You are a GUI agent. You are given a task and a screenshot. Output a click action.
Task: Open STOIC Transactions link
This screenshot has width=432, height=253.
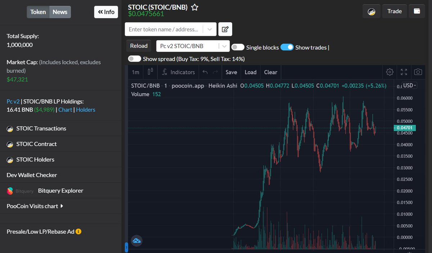pyautogui.click(x=41, y=128)
